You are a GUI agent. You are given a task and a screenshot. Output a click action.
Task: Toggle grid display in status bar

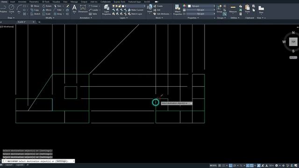(220, 166)
